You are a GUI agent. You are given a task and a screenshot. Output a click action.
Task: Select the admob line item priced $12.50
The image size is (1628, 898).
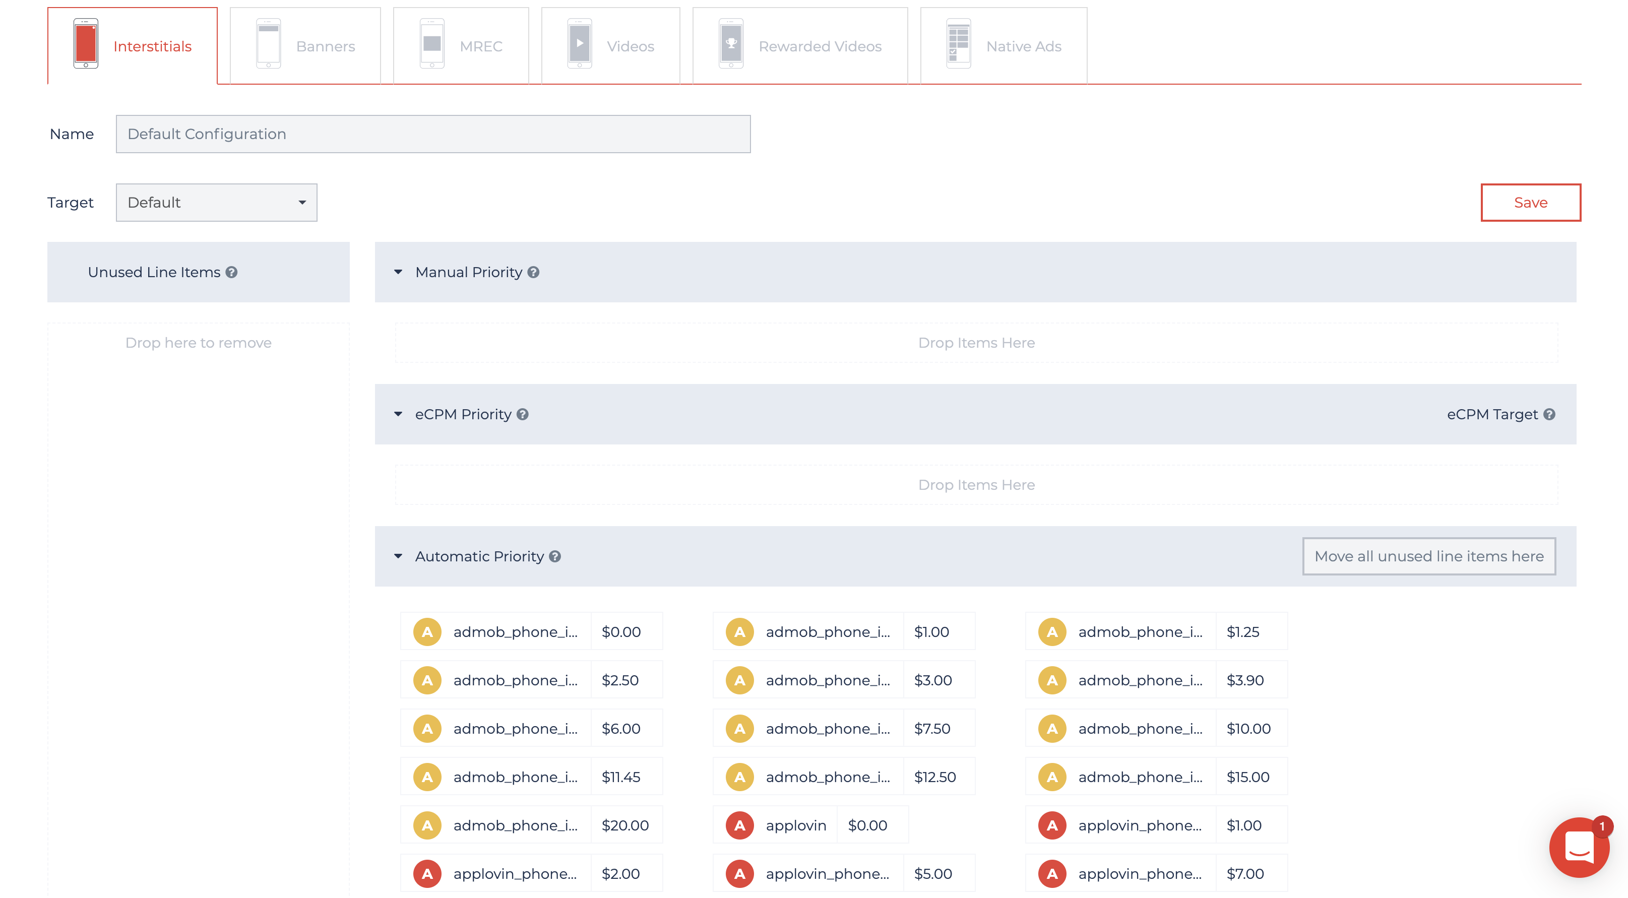(x=843, y=777)
